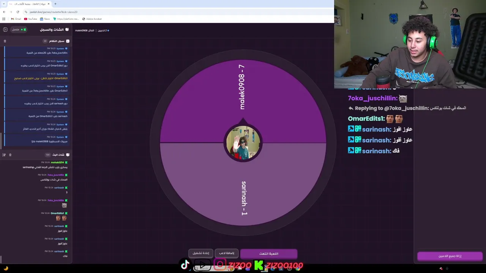Go back with browser back arrow

4,12
